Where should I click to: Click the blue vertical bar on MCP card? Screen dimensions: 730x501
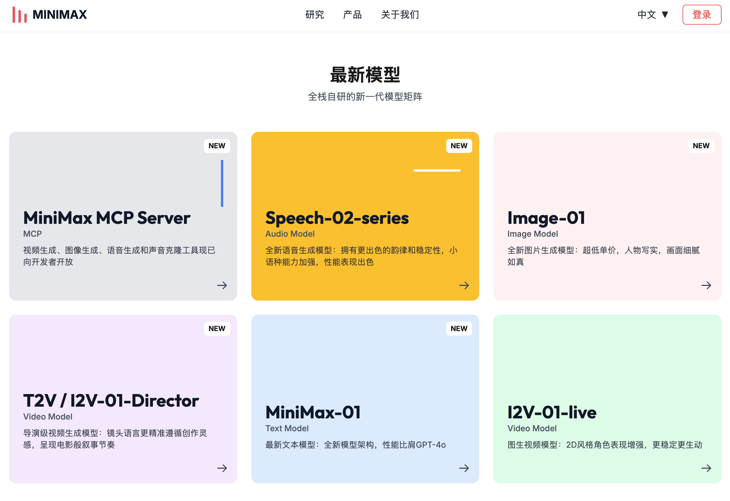click(x=222, y=183)
